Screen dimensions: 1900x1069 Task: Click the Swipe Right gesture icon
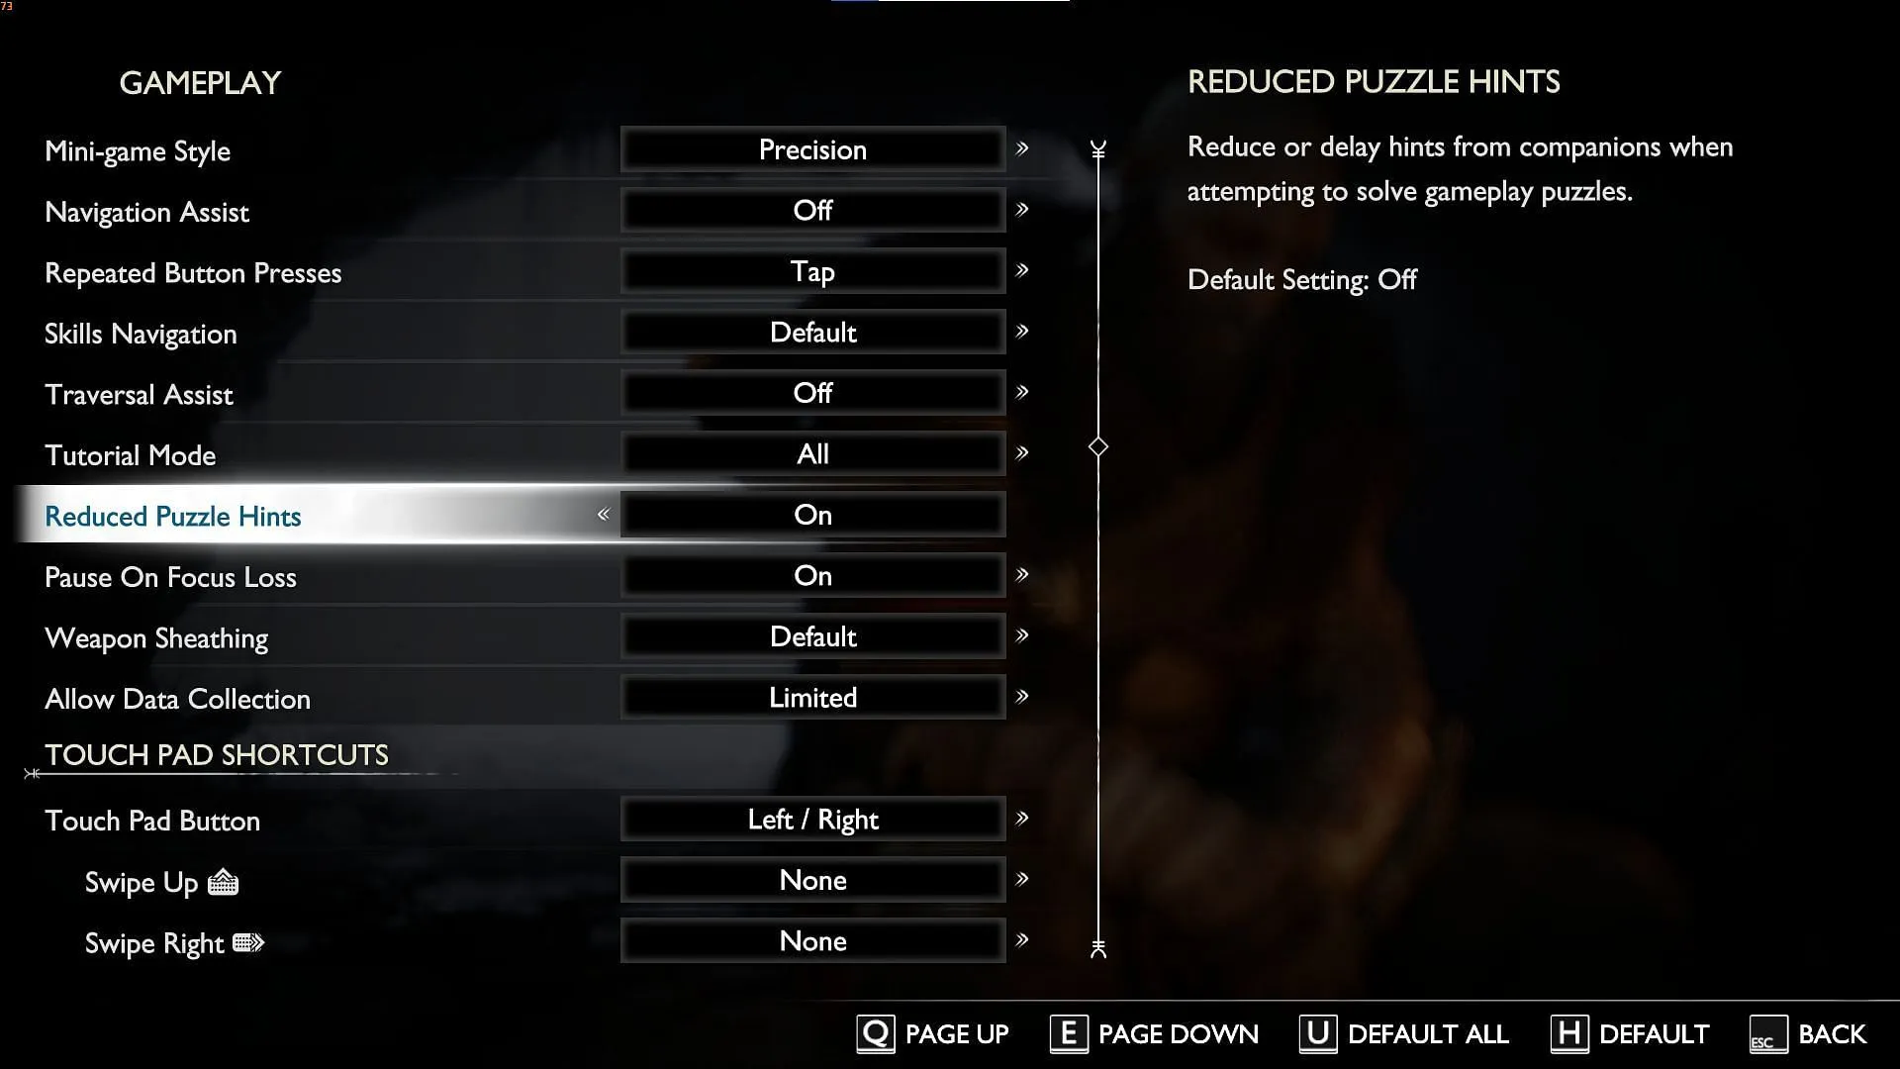pyautogui.click(x=248, y=941)
